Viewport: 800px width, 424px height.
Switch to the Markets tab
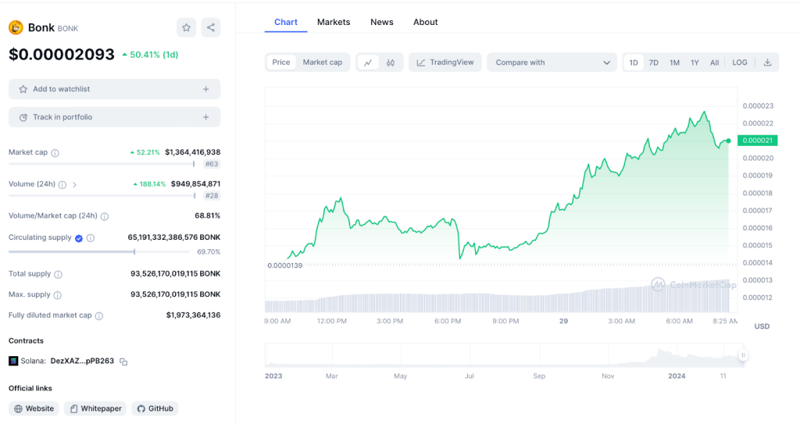coord(334,22)
